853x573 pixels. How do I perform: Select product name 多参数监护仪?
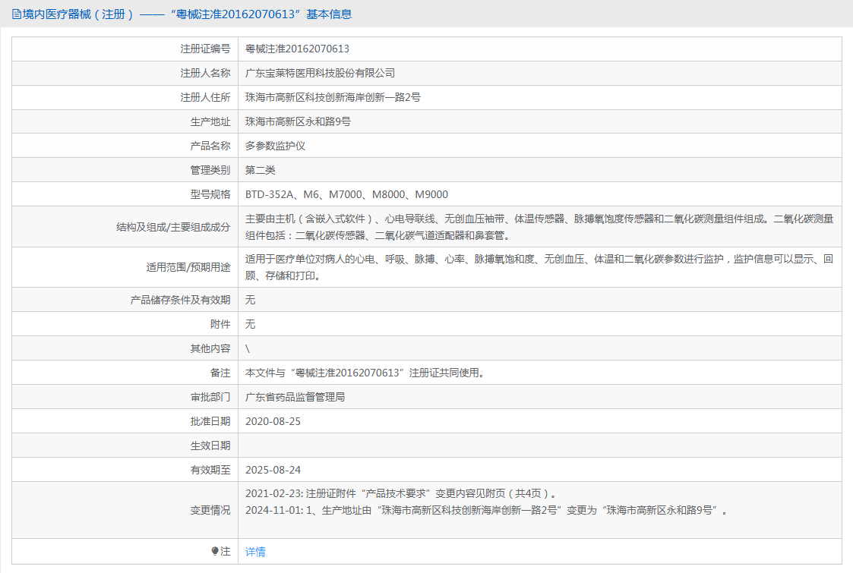pyautogui.click(x=275, y=146)
